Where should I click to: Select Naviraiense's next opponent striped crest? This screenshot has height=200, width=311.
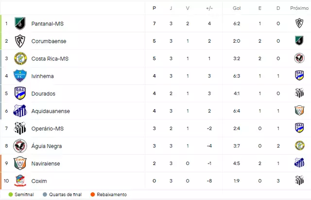pyautogui.click(x=299, y=163)
